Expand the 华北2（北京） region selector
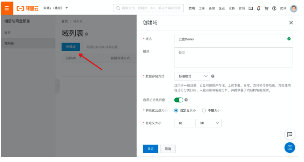Screen dimensions: 304x162 tap(55, 8)
